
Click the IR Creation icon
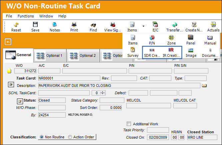(x=171, y=50)
